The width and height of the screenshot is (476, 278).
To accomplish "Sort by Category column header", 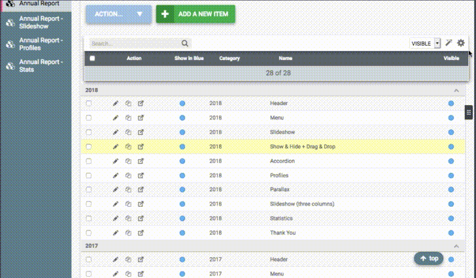I will 229,59.
